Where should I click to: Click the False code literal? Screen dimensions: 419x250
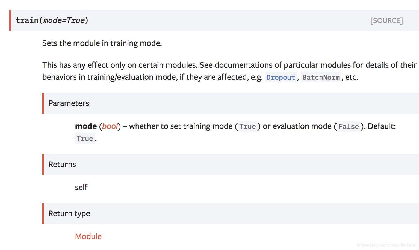[349, 126]
